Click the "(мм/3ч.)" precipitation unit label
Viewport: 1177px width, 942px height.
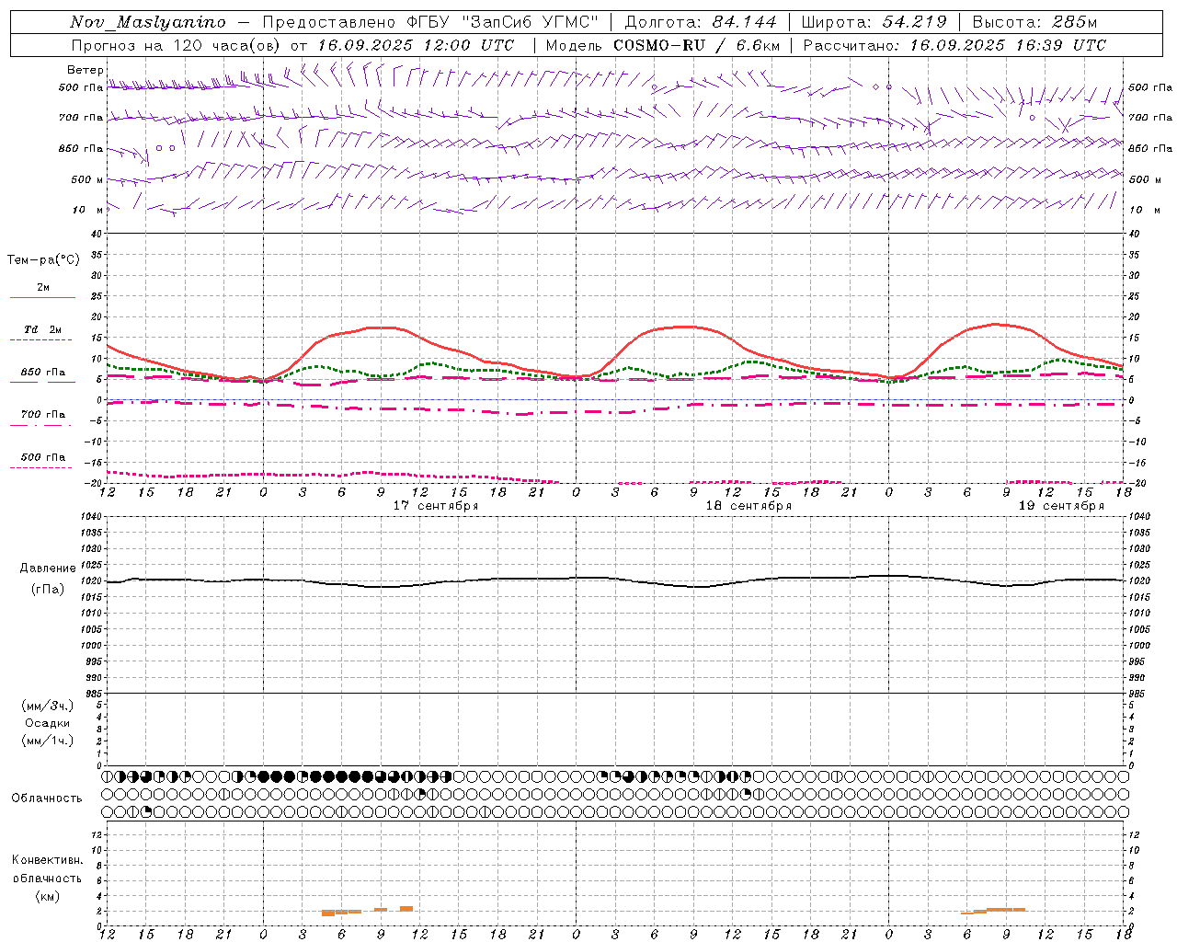click(48, 706)
